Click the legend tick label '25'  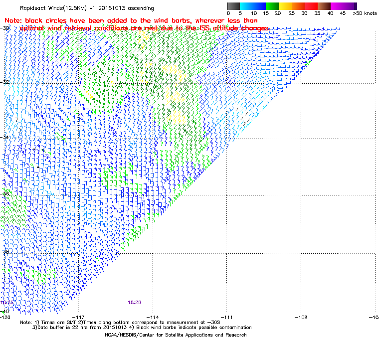click(x=292, y=13)
